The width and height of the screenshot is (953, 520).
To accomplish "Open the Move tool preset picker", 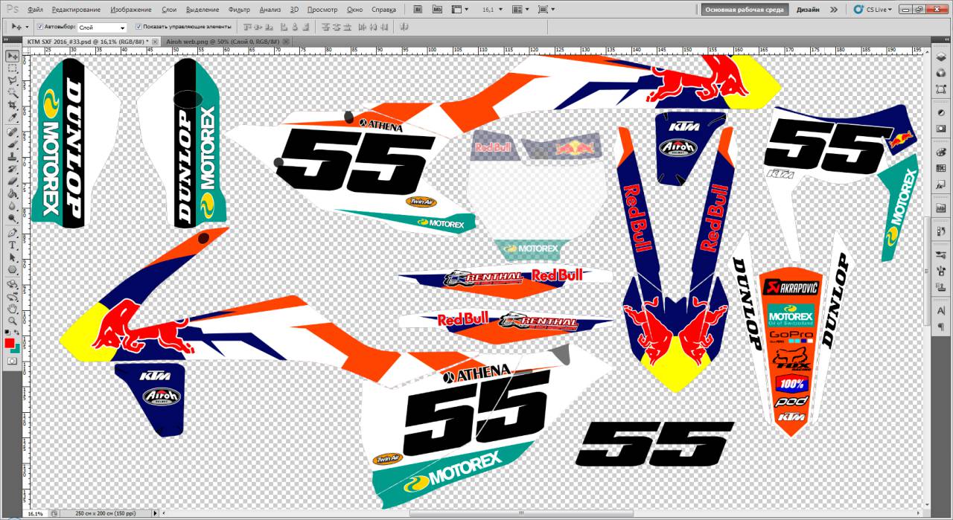I will click(19, 27).
